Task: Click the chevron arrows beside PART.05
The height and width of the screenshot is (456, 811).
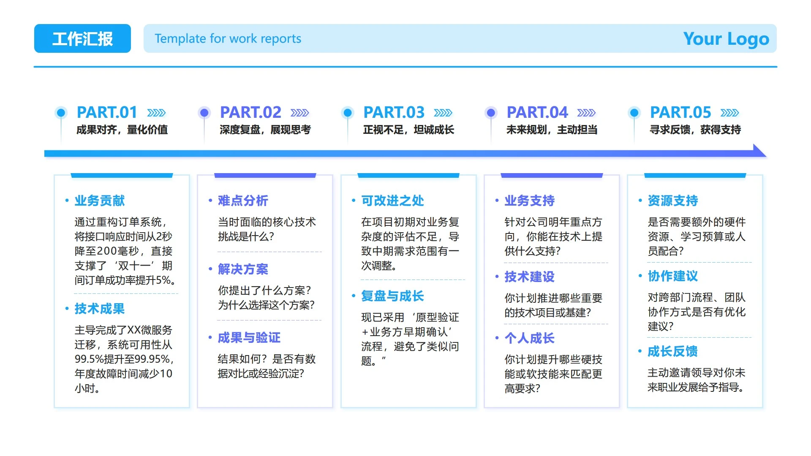Action: pos(729,112)
